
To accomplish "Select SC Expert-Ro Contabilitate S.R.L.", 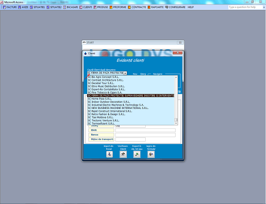I will coord(131,89).
